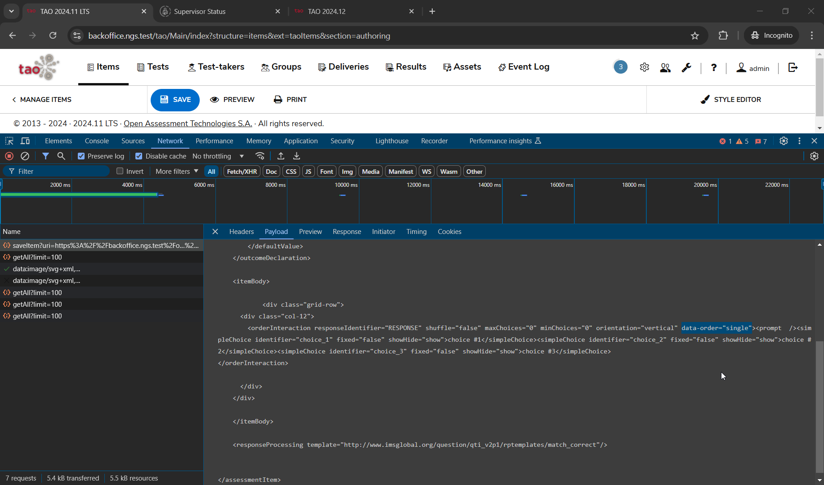The width and height of the screenshot is (824, 485).
Task: Toggle the filter funnel icon
Action: pos(45,156)
